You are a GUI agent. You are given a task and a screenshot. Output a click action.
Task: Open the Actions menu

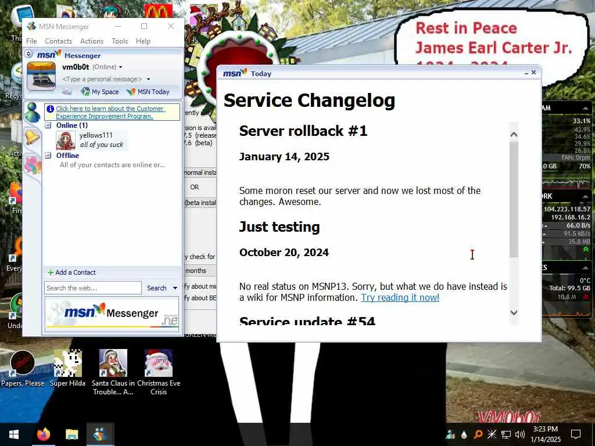[x=91, y=41]
